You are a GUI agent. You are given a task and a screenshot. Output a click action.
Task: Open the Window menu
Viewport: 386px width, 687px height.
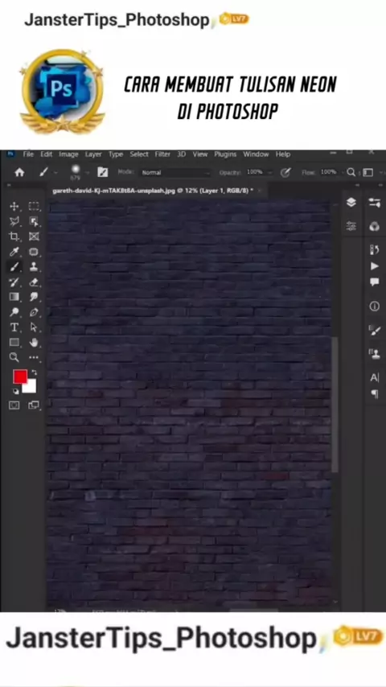pos(256,154)
